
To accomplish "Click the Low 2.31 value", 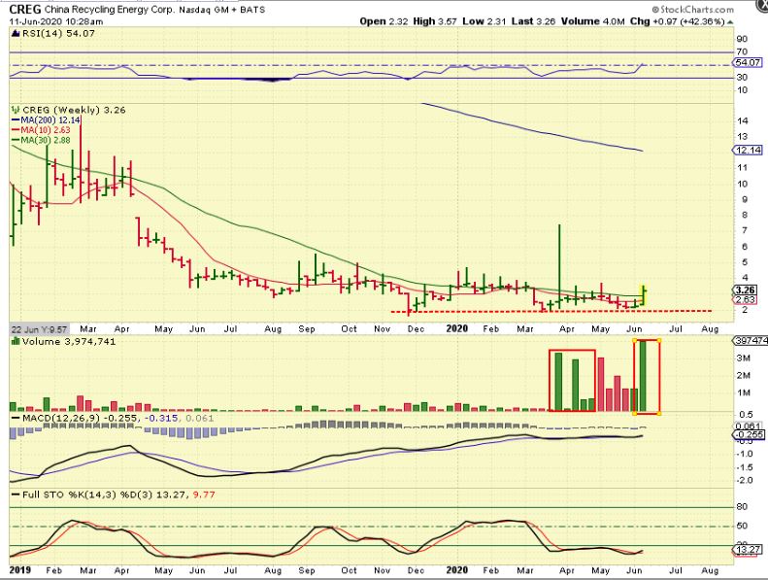I will pyautogui.click(x=484, y=21).
